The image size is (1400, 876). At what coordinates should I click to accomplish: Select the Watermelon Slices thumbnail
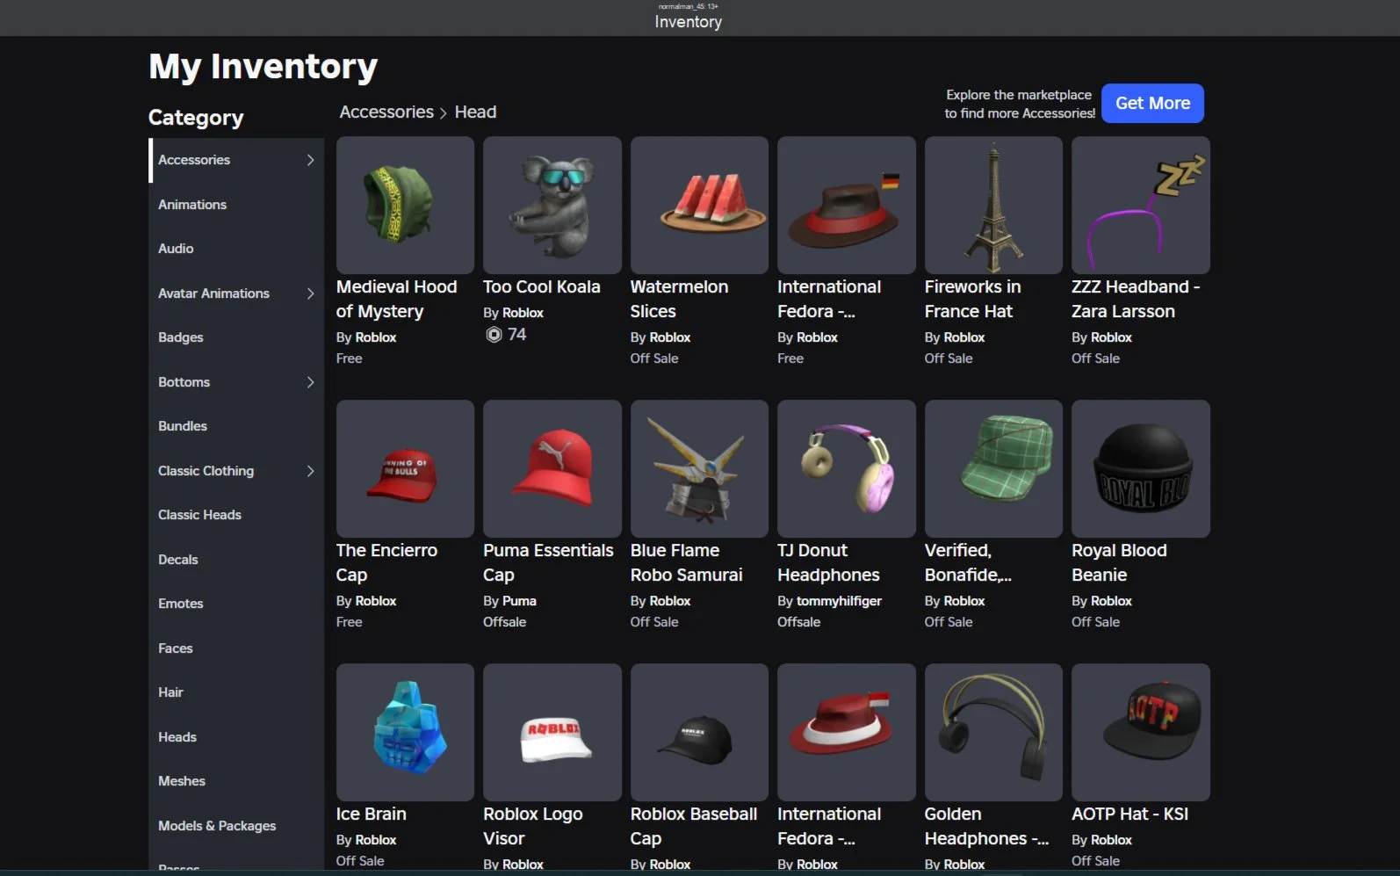699,205
